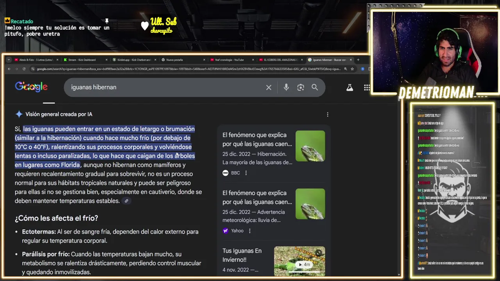Click the BBC article iguana thumbnail

pos(310,146)
